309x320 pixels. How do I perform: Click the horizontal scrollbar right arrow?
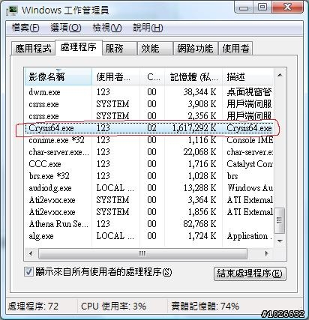[x=266, y=253]
